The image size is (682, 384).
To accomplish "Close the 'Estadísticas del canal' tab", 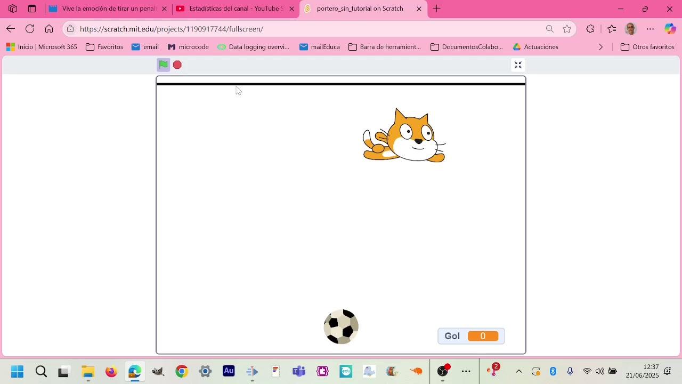I will click(x=291, y=9).
